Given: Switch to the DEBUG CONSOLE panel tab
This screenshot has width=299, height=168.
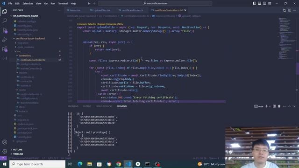Looking at the screenshot, I should click(104, 106).
